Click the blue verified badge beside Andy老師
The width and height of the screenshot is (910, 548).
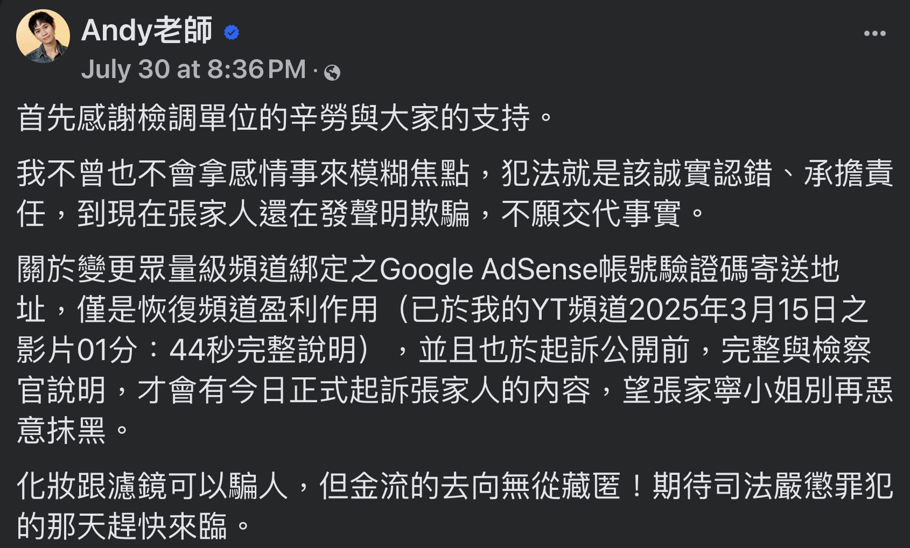[232, 33]
